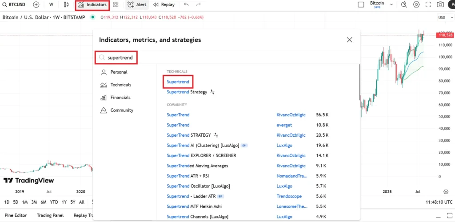Maximize the bottom panel
The width and height of the screenshot is (455, 222).
(449, 216)
